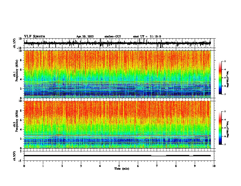Viewport: 241px width, 186px height.
Task: Click the "8" kHz tick on ch.2 spectrogram
Action: (x=21, y=111)
